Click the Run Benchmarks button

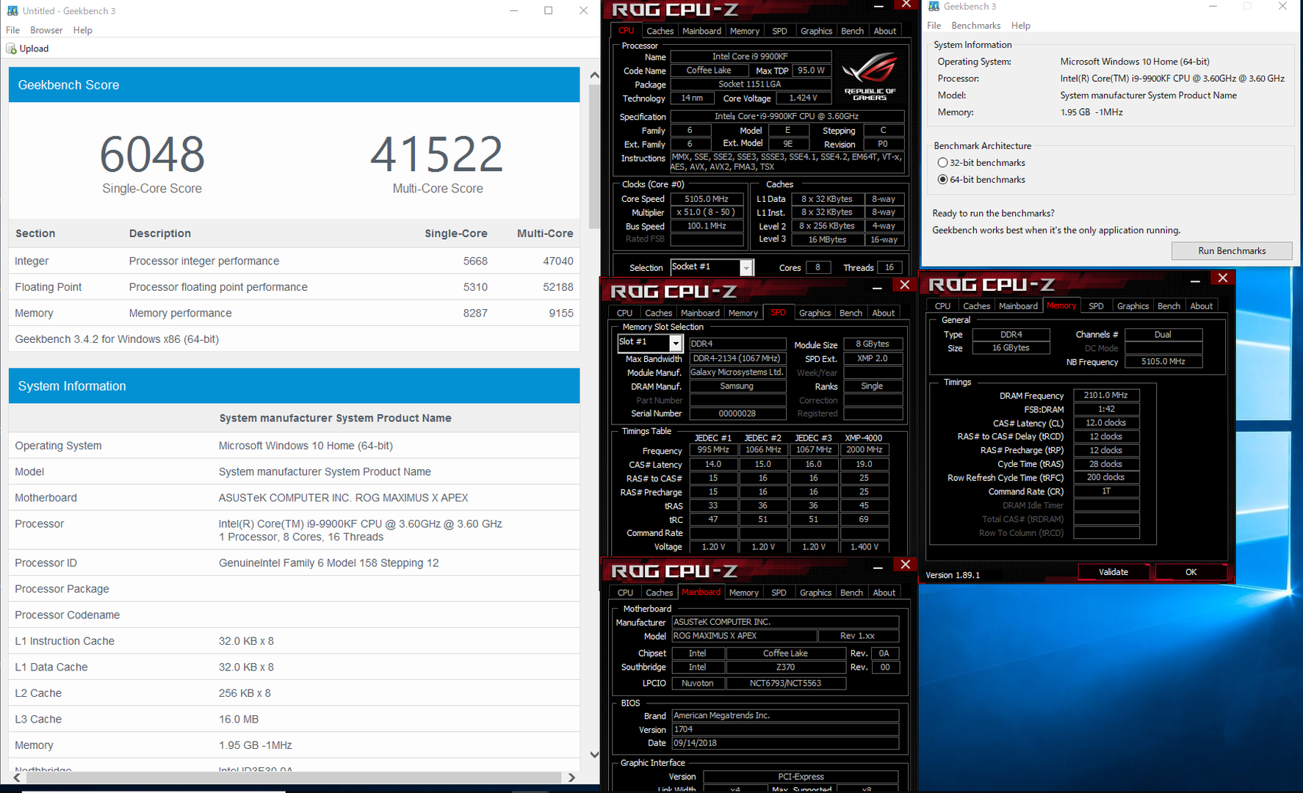click(x=1232, y=250)
